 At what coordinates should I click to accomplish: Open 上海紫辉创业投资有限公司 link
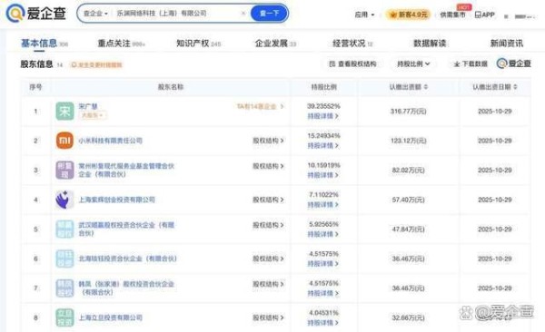tap(117, 200)
